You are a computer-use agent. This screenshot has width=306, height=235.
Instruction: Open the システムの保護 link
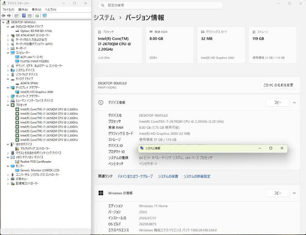(x=168, y=176)
